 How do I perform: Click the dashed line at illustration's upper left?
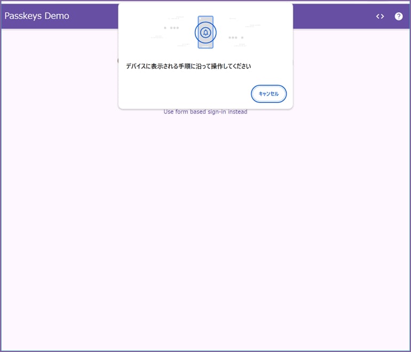coord(176,18)
